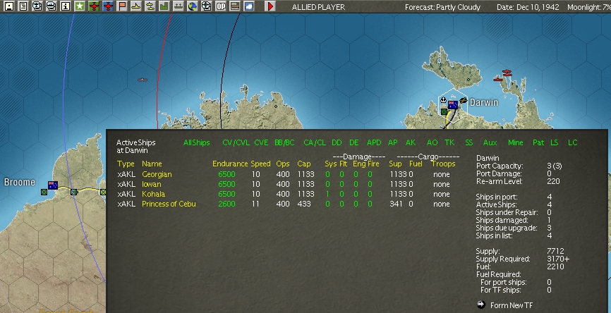The height and width of the screenshot is (313, 611).
Task: Click the single yellow ship icon
Action: (x=136, y=6)
